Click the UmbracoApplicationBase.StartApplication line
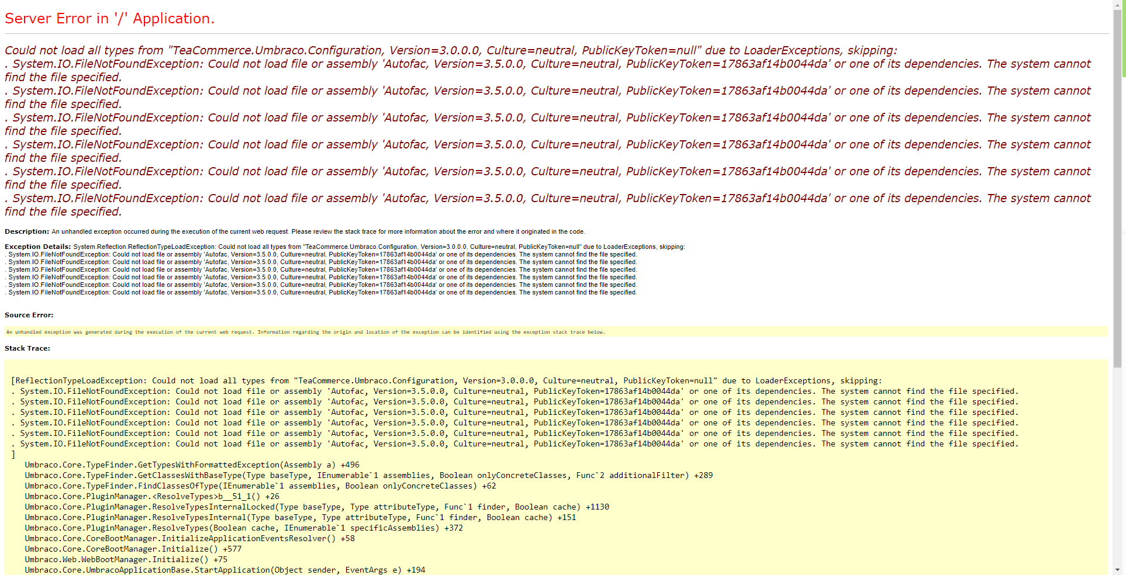 pos(225,570)
